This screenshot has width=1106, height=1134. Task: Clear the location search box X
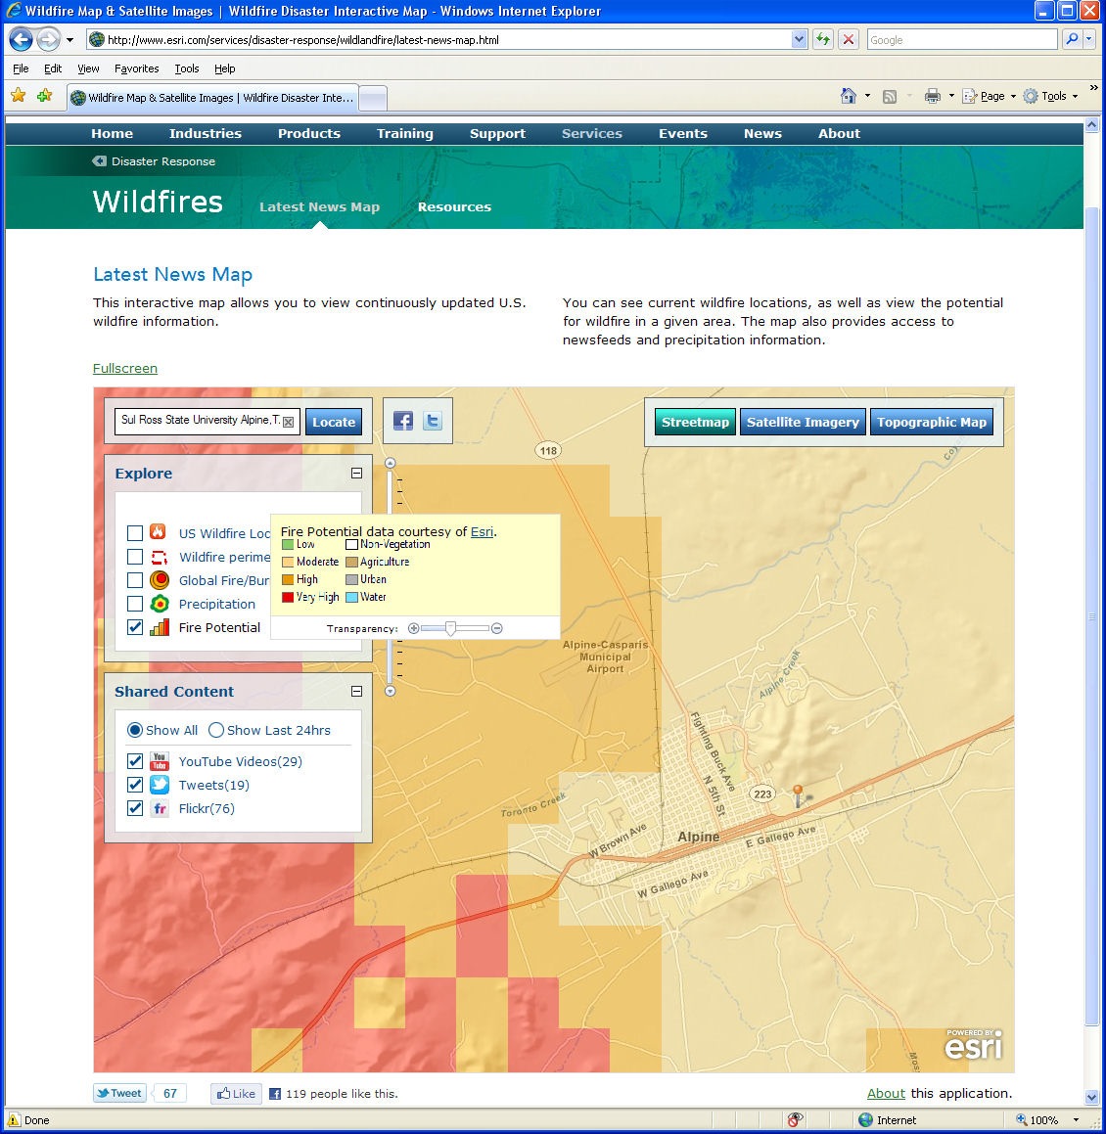coord(288,423)
